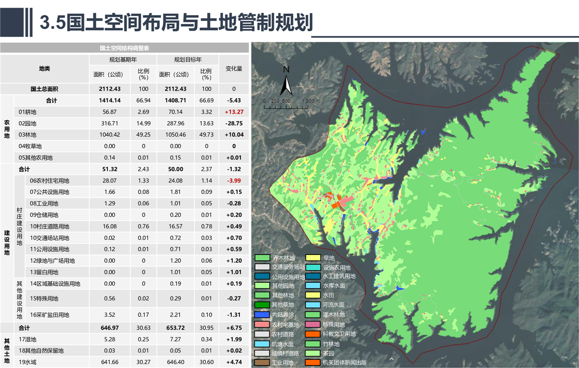
Task: Select the 农村道路 legend swatch
Action: 262,334
